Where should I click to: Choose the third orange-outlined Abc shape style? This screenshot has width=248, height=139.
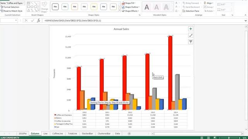click(74, 7)
